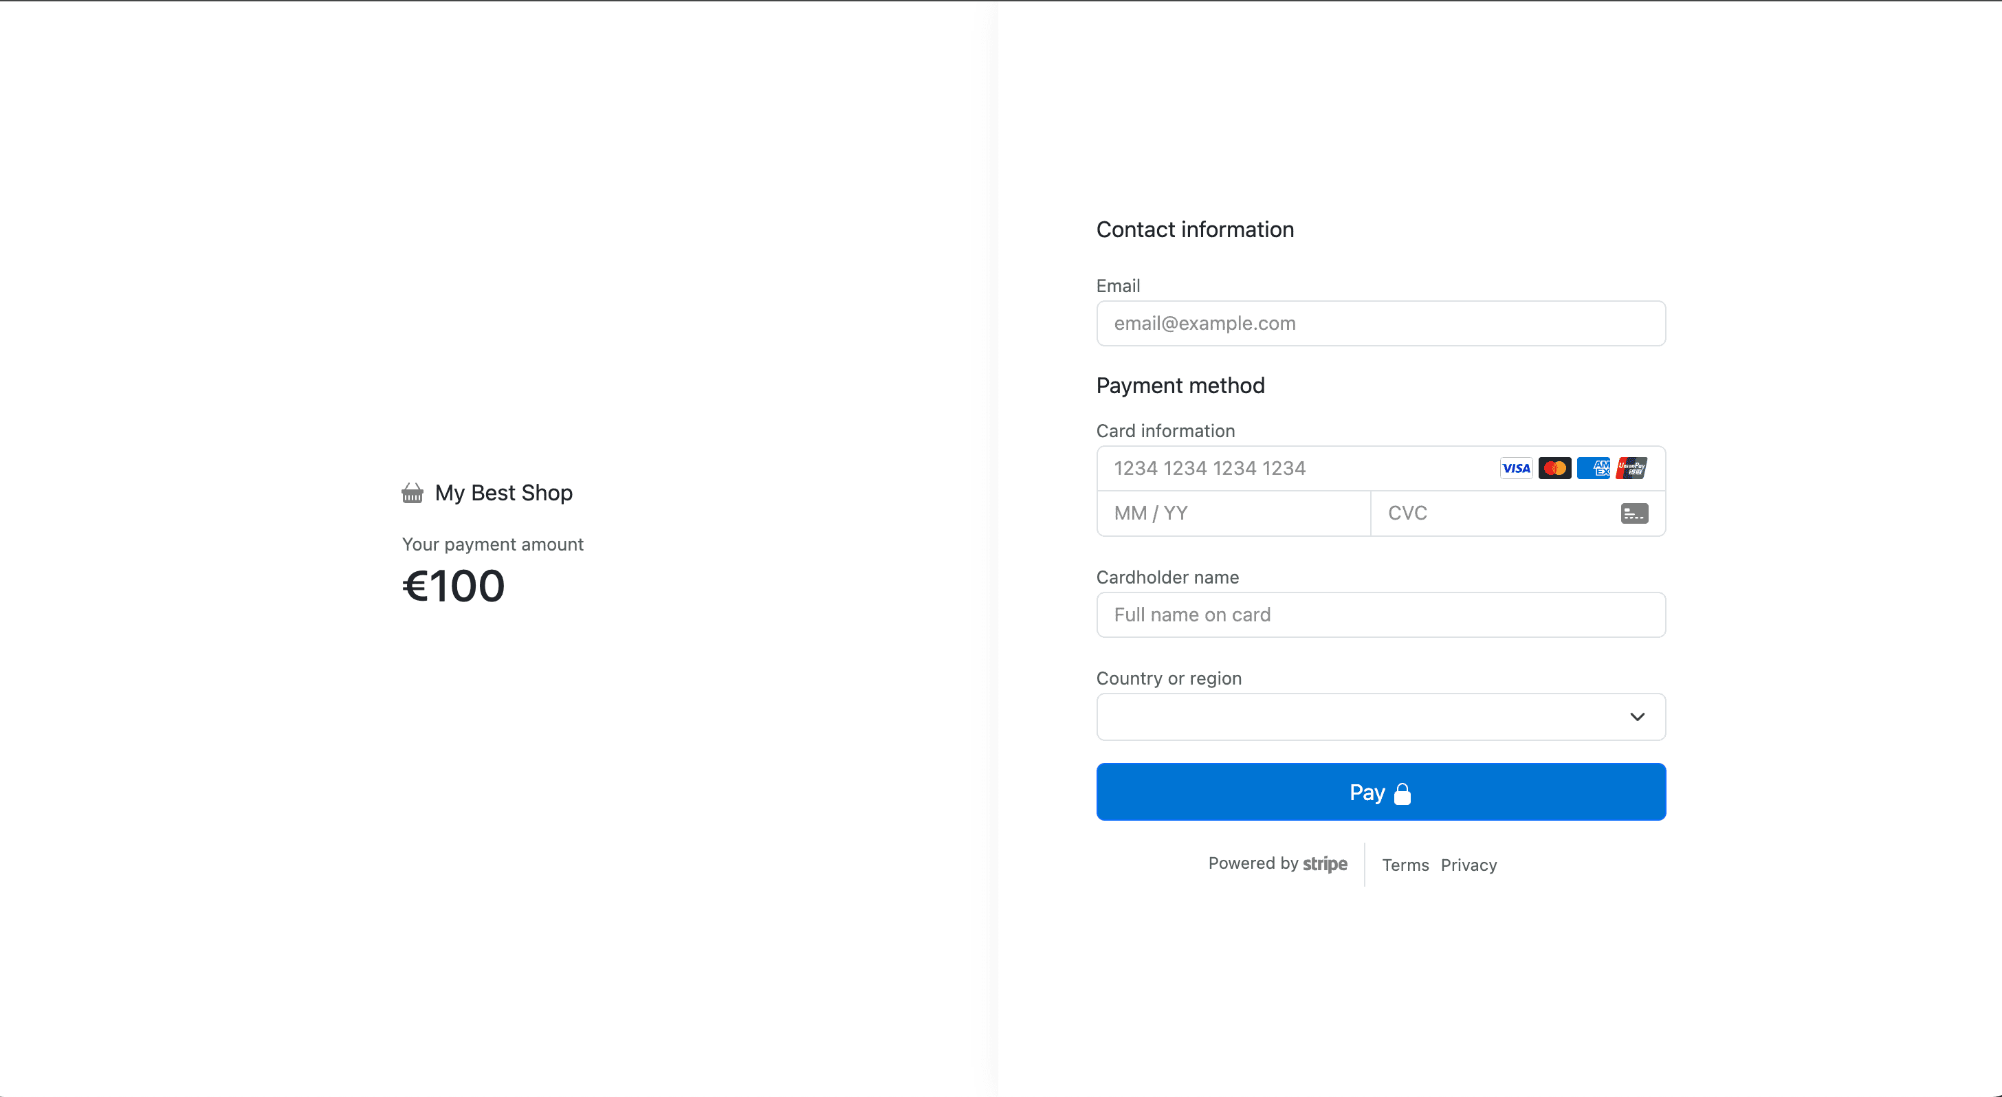
Task: Click the Mastercard logo icon
Action: tap(1554, 469)
